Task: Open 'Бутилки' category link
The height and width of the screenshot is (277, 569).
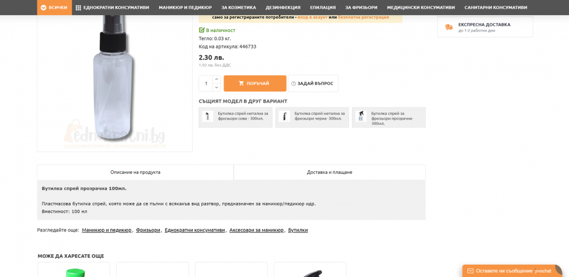Action: pos(298,230)
